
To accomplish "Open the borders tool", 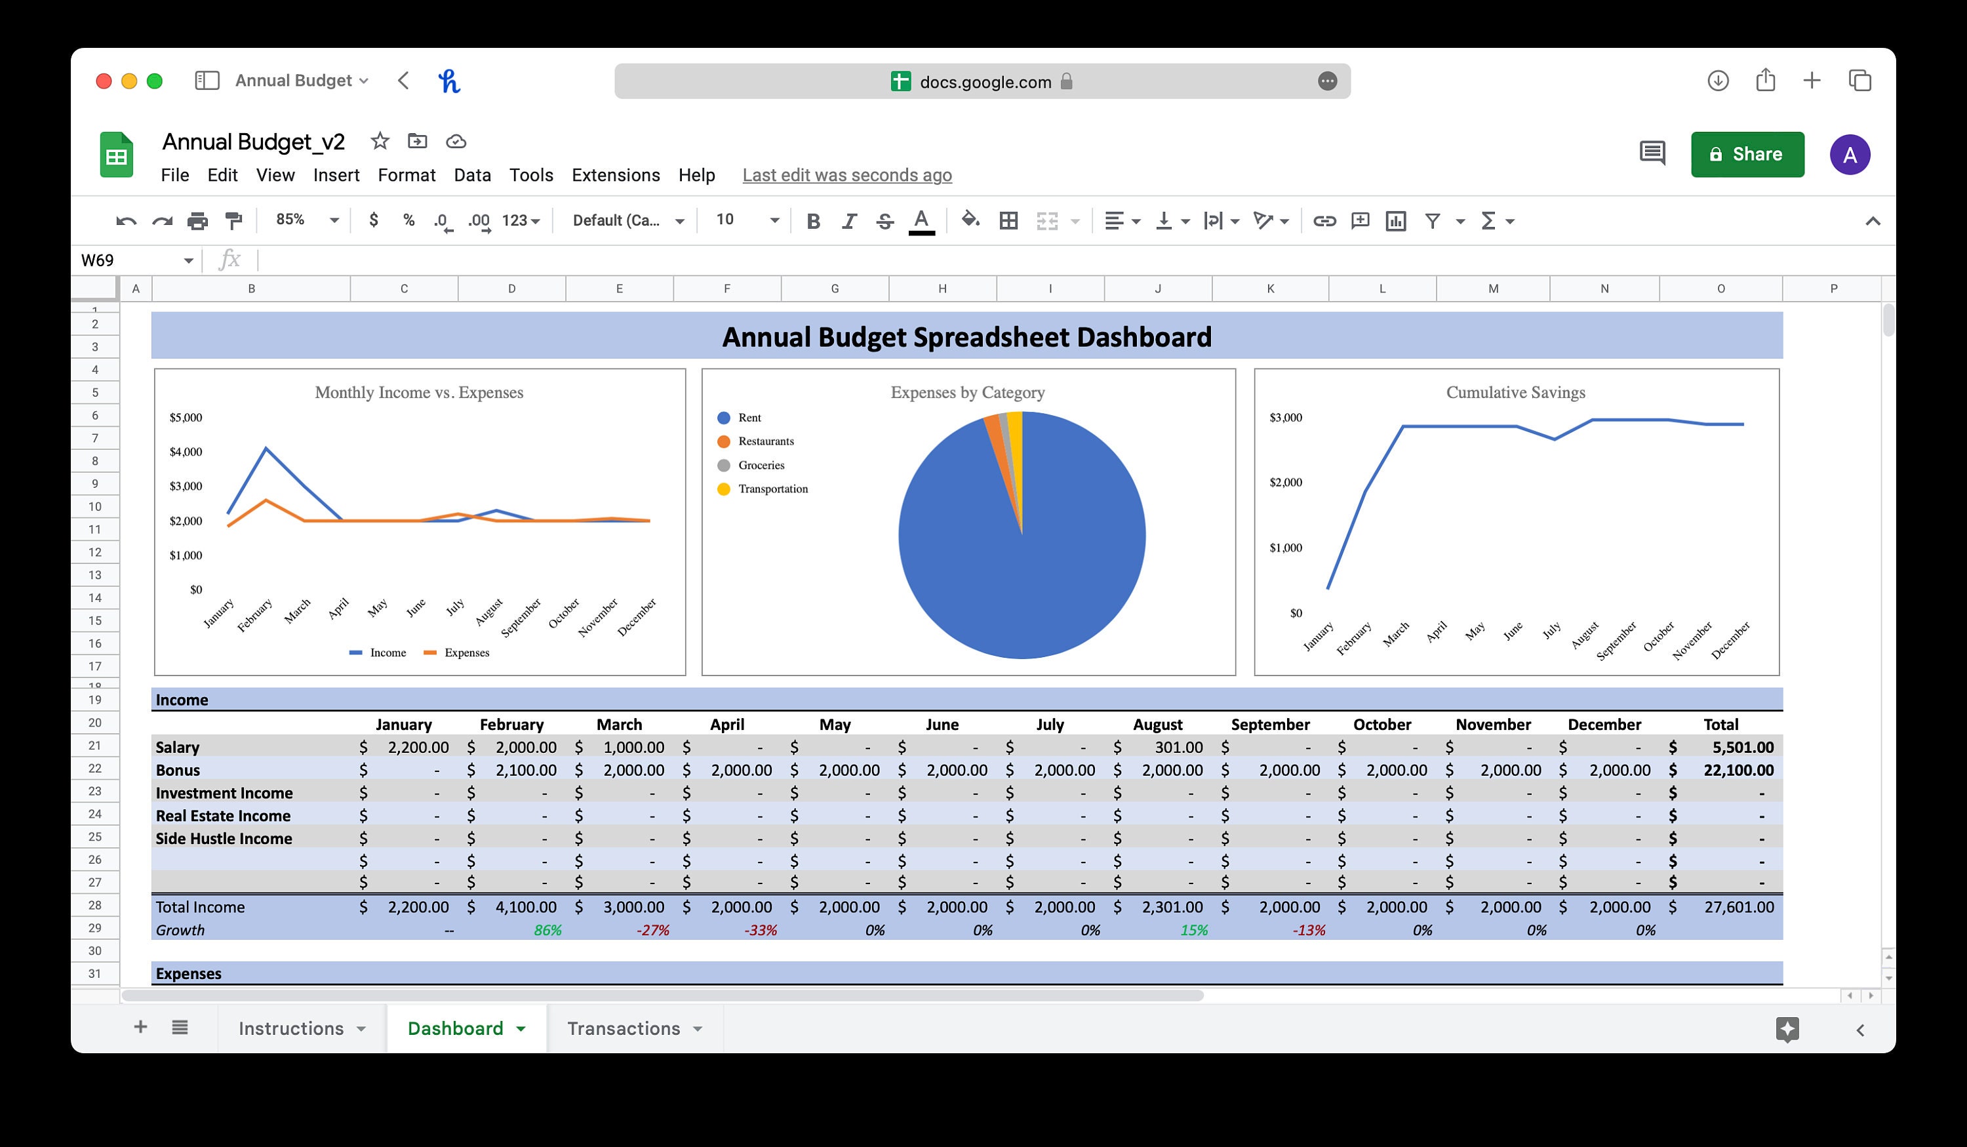I will click(x=1008, y=221).
